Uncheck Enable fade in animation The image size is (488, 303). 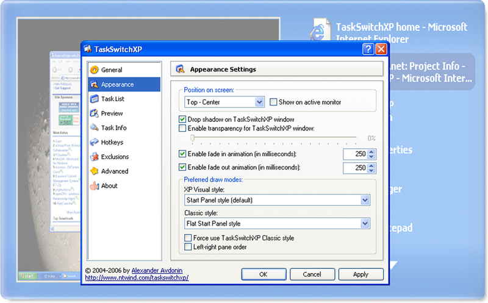[182, 154]
